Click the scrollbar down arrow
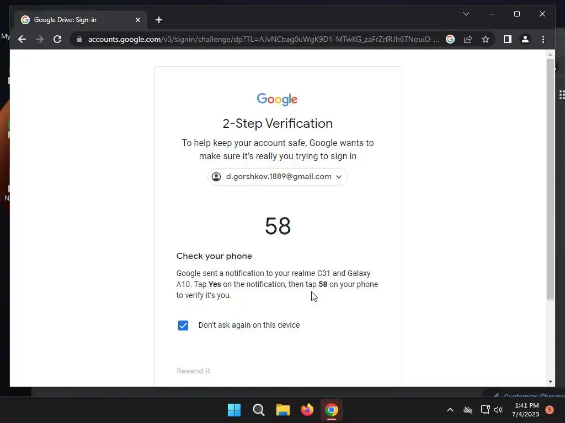565x423 pixels. pyautogui.click(x=550, y=382)
